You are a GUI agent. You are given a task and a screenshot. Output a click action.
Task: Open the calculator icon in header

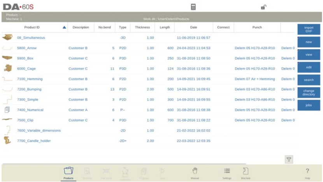click(x=193, y=7)
